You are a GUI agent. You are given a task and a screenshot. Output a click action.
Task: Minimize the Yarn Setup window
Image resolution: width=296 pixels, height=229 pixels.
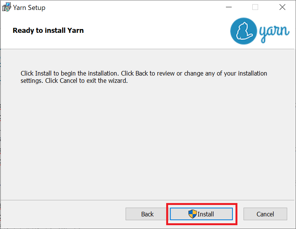[229, 7]
